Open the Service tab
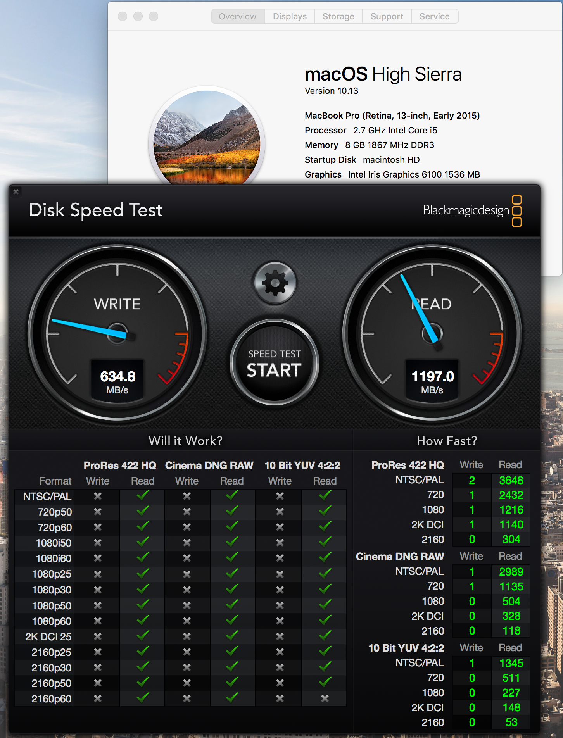 coord(434,16)
